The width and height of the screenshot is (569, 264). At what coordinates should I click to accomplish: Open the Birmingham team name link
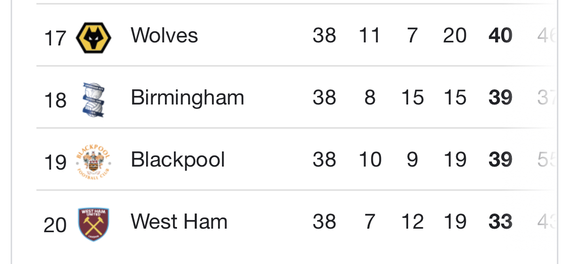click(x=187, y=97)
